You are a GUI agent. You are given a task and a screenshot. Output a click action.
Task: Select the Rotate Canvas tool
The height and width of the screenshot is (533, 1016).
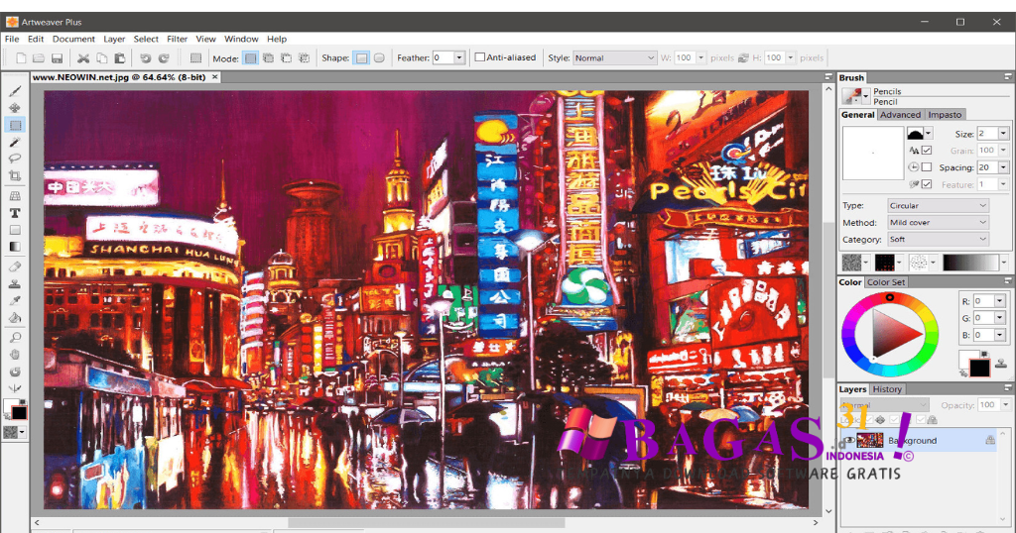[x=15, y=372]
